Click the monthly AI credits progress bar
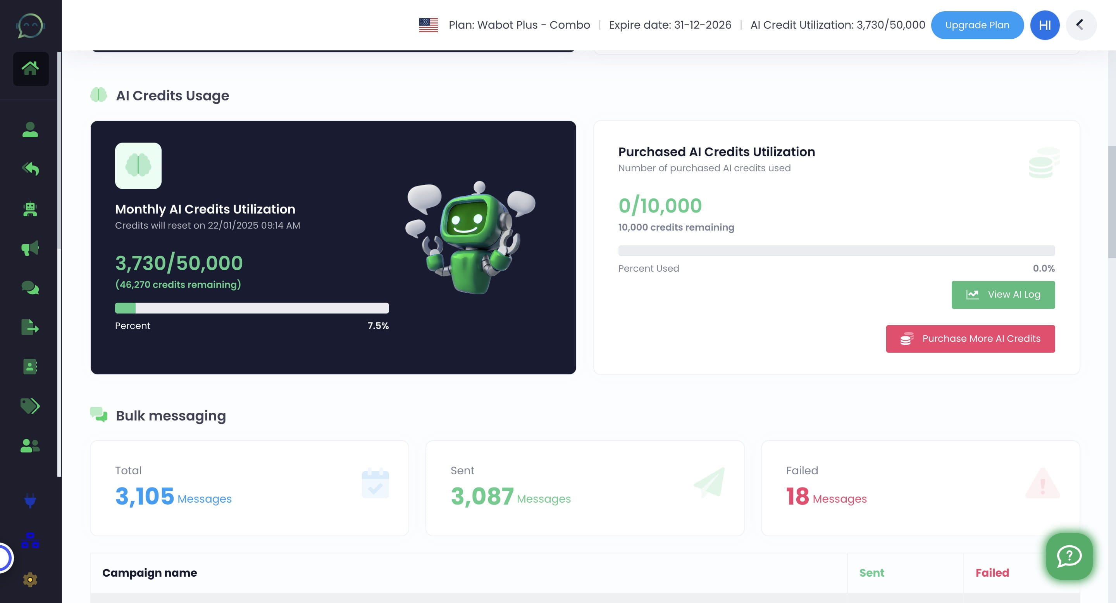Image resolution: width=1116 pixels, height=603 pixels. click(252, 308)
